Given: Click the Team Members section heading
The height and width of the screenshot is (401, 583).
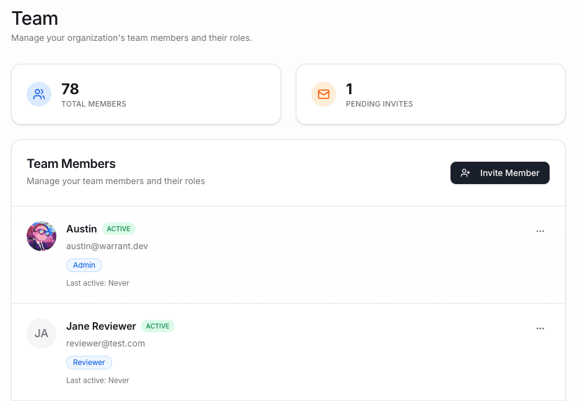Looking at the screenshot, I should pyautogui.click(x=71, y=164).
